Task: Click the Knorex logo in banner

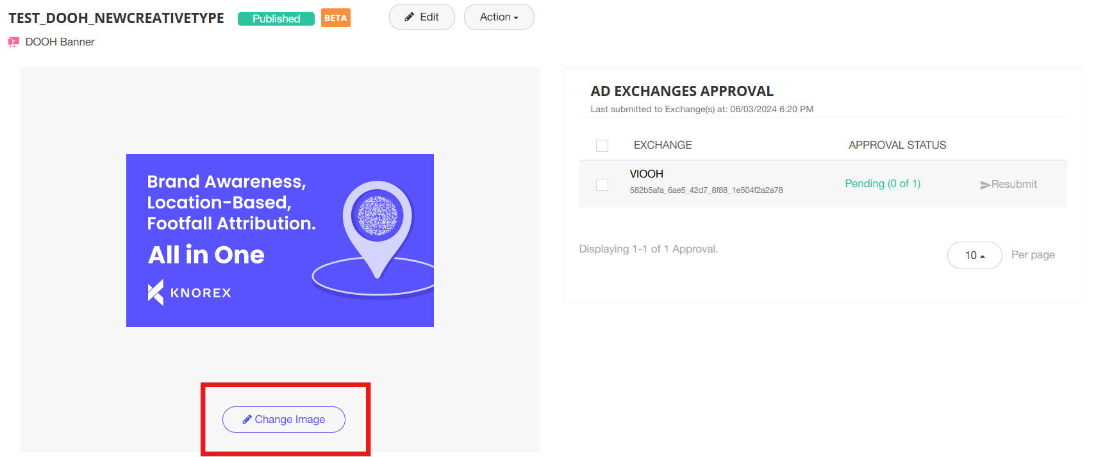Action: 188,293
